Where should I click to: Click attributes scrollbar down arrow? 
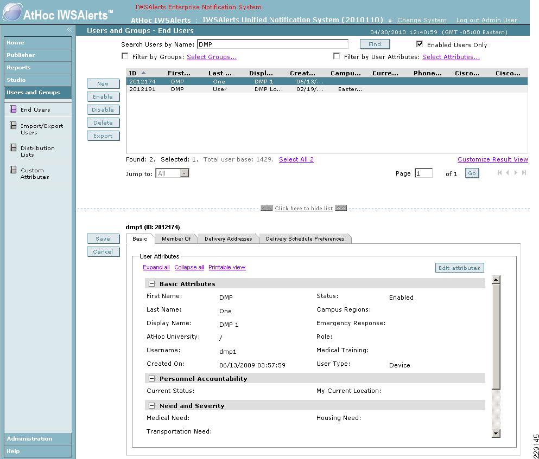tap(496, 434)
